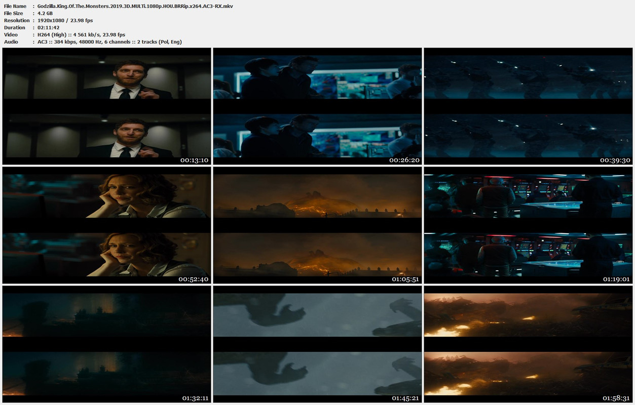
Task: Open the thumbnail stamped 01:32:11
Action: coord(106,344)
